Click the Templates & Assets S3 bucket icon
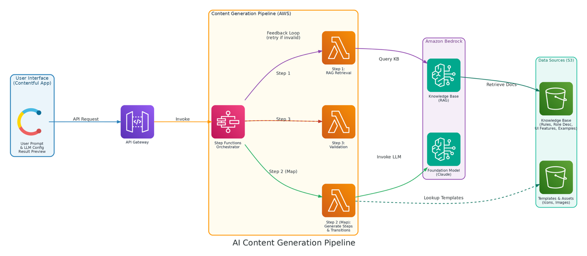 tap(556, 177)
